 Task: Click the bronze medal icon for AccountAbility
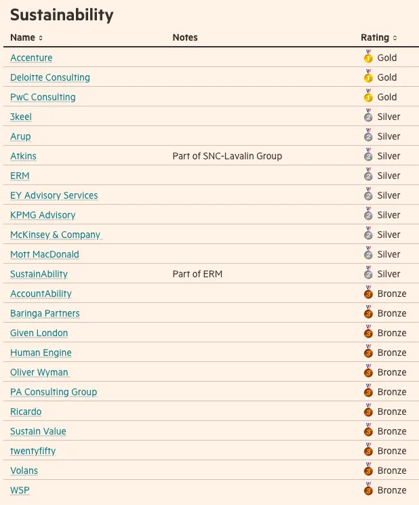(368, 292)
